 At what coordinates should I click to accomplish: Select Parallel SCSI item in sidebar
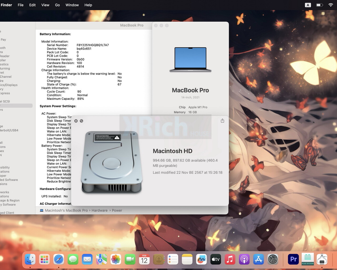point(5,101)
